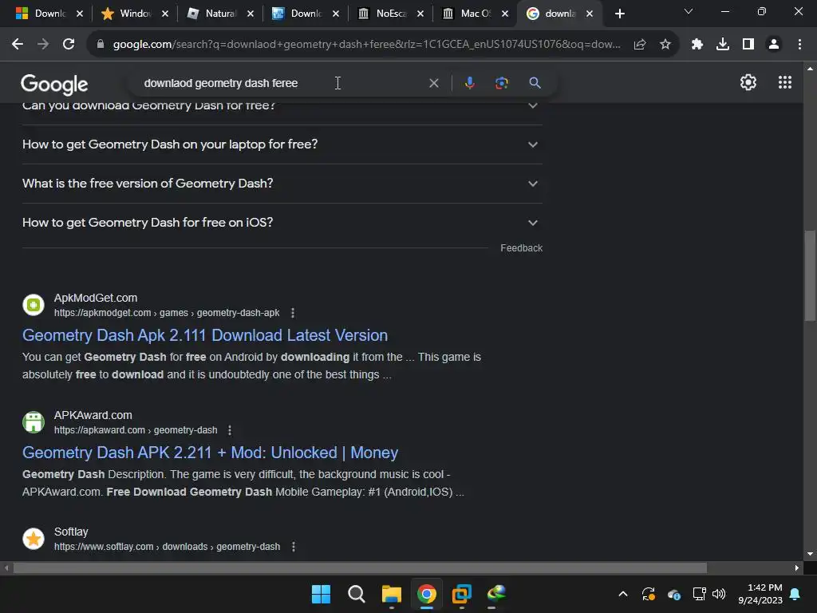Open the Windows Start menu
The height and width of the screenshot is (613, 817).
(x=321, y=594)
